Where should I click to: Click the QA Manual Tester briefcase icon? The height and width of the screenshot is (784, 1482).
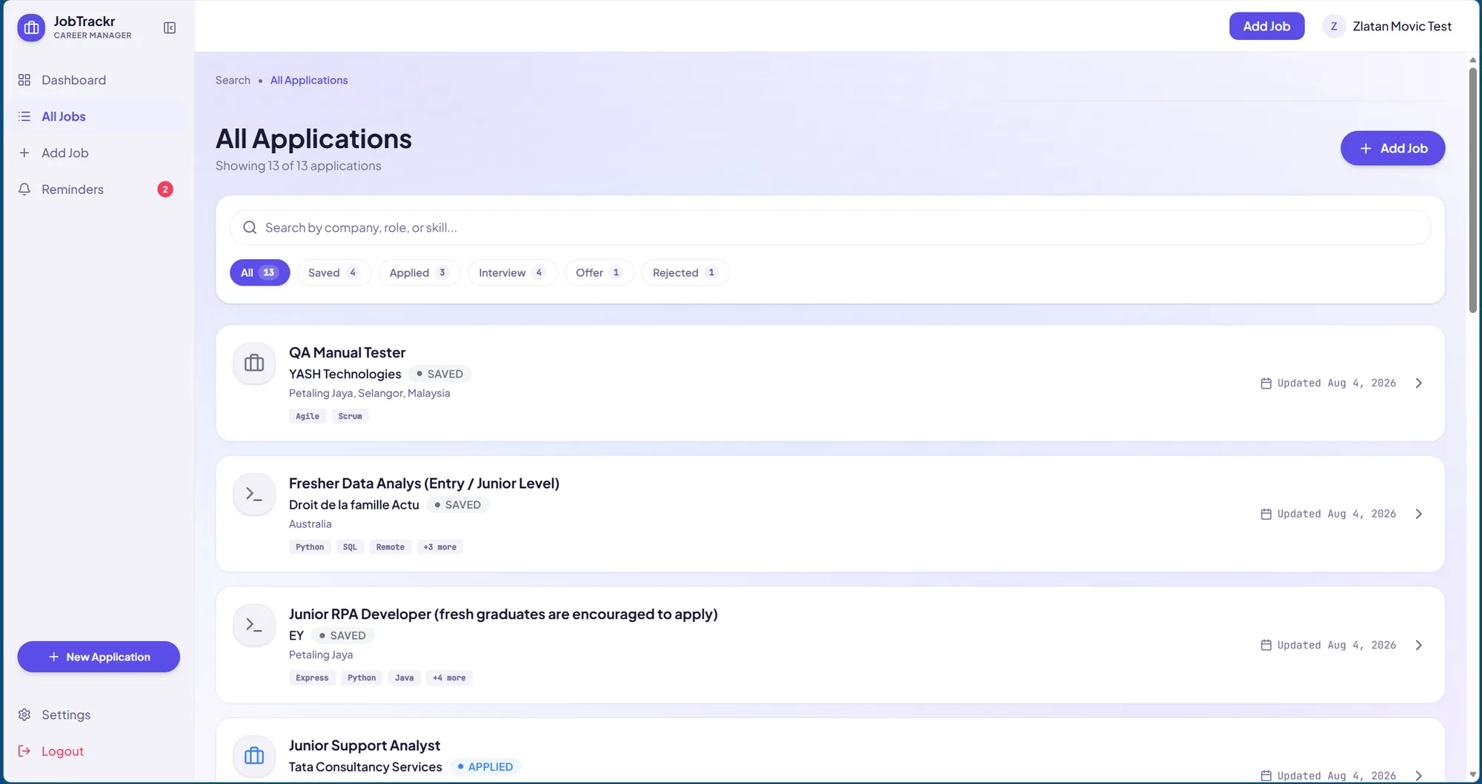(x=254, y=363)
